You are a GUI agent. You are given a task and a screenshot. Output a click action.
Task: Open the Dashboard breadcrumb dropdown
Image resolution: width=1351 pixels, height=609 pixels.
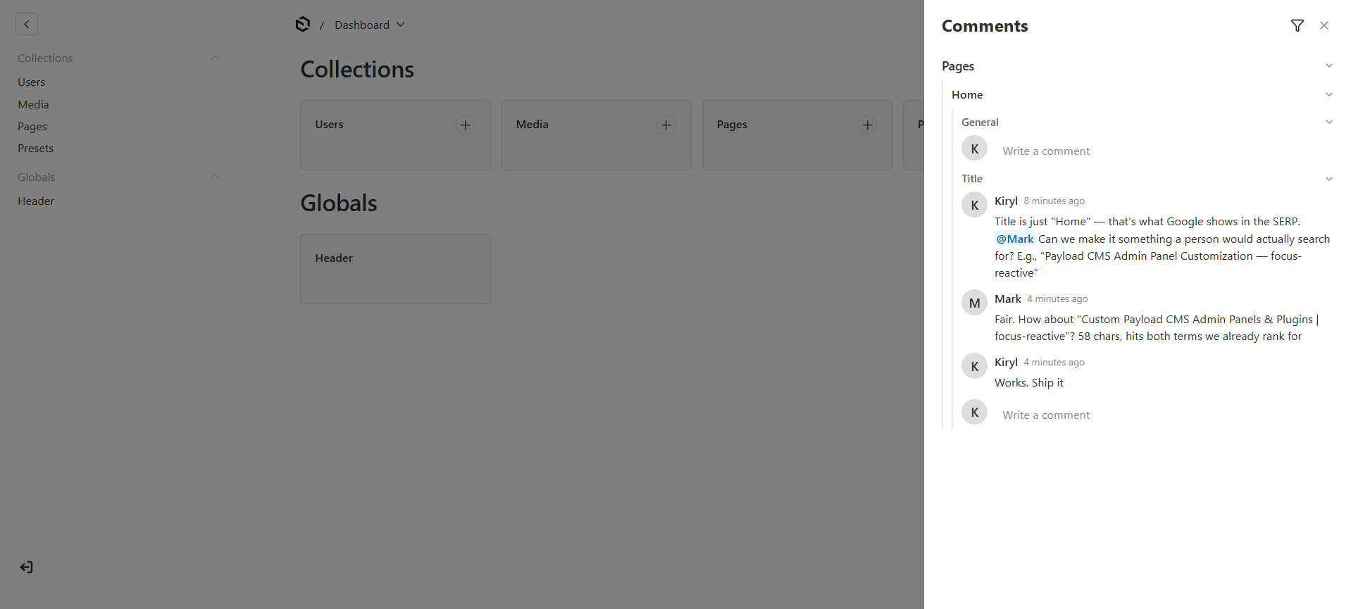(x=370, y=25)
